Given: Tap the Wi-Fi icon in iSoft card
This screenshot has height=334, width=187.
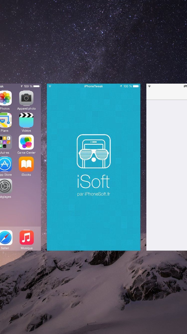Looking at the screenshot, I should (x=50, y=86).
